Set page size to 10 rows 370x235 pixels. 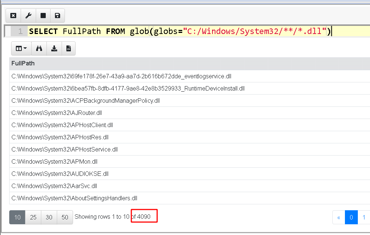17,217
